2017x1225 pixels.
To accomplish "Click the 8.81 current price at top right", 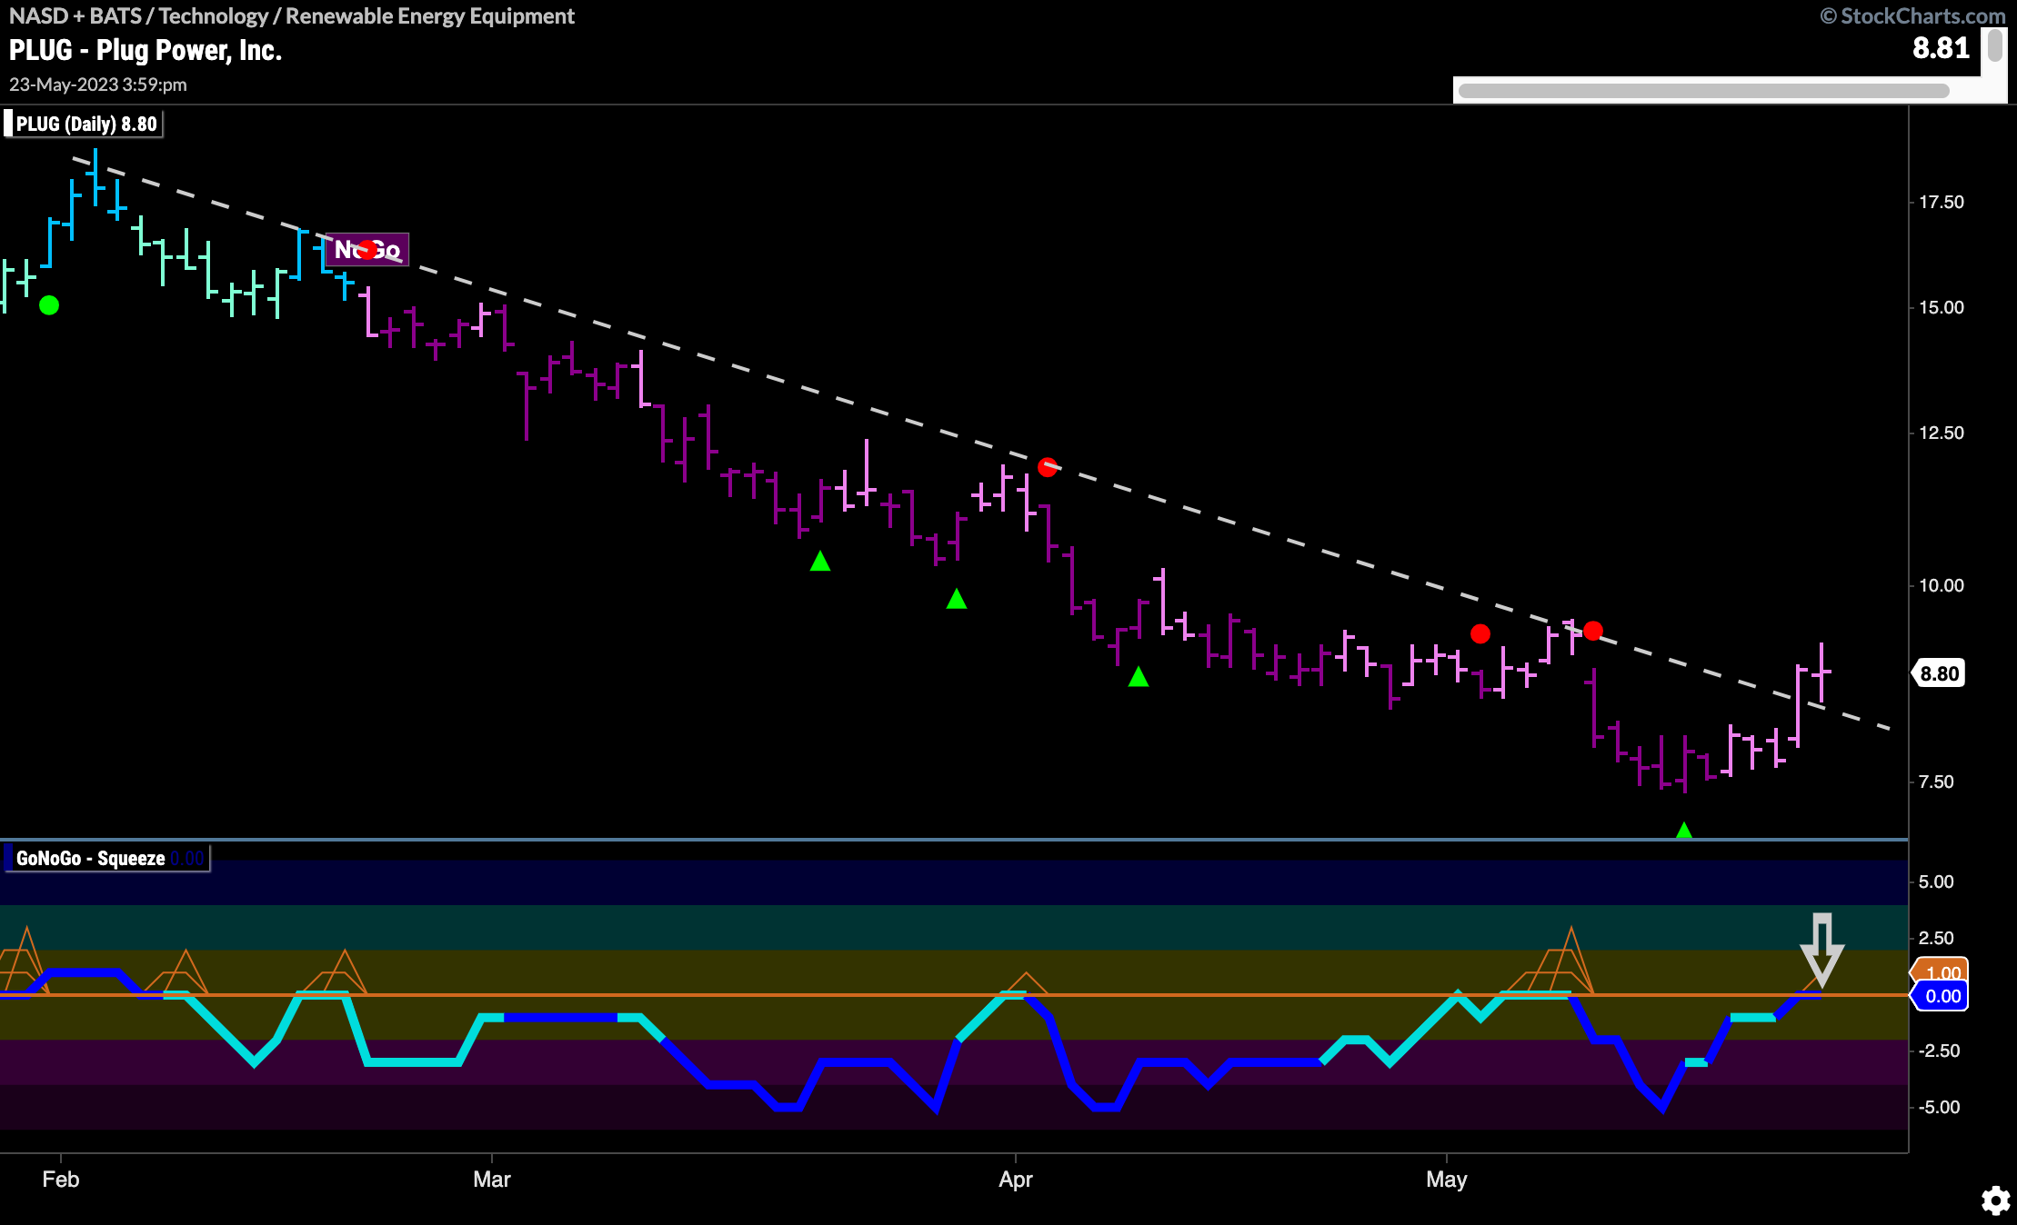I will pyautogui.click(x=1941, y=47).
